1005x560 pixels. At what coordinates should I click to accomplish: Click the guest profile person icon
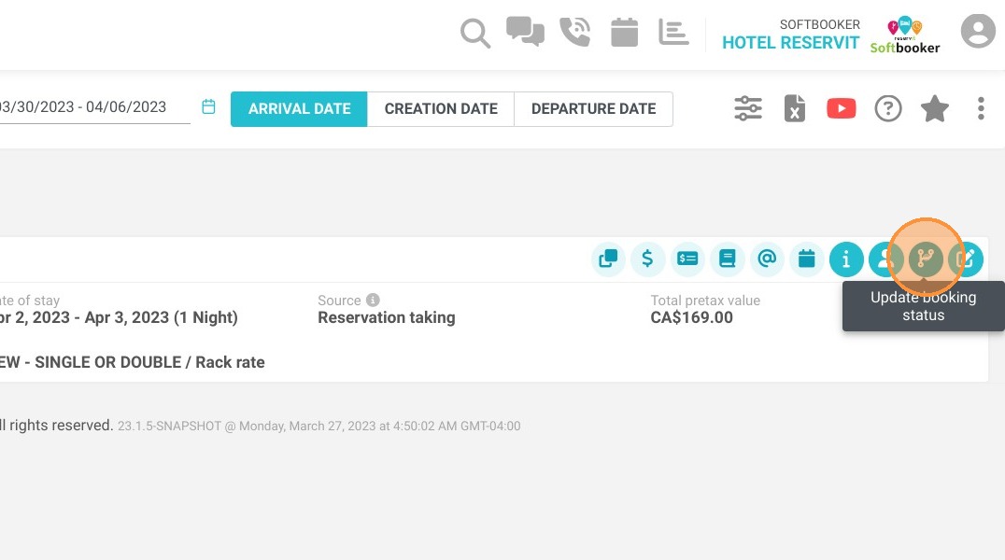884,259
